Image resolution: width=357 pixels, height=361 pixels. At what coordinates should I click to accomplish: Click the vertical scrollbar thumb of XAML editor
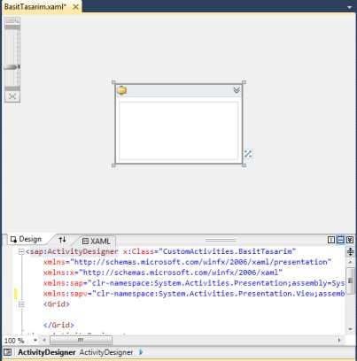click(x=350, y=280)
